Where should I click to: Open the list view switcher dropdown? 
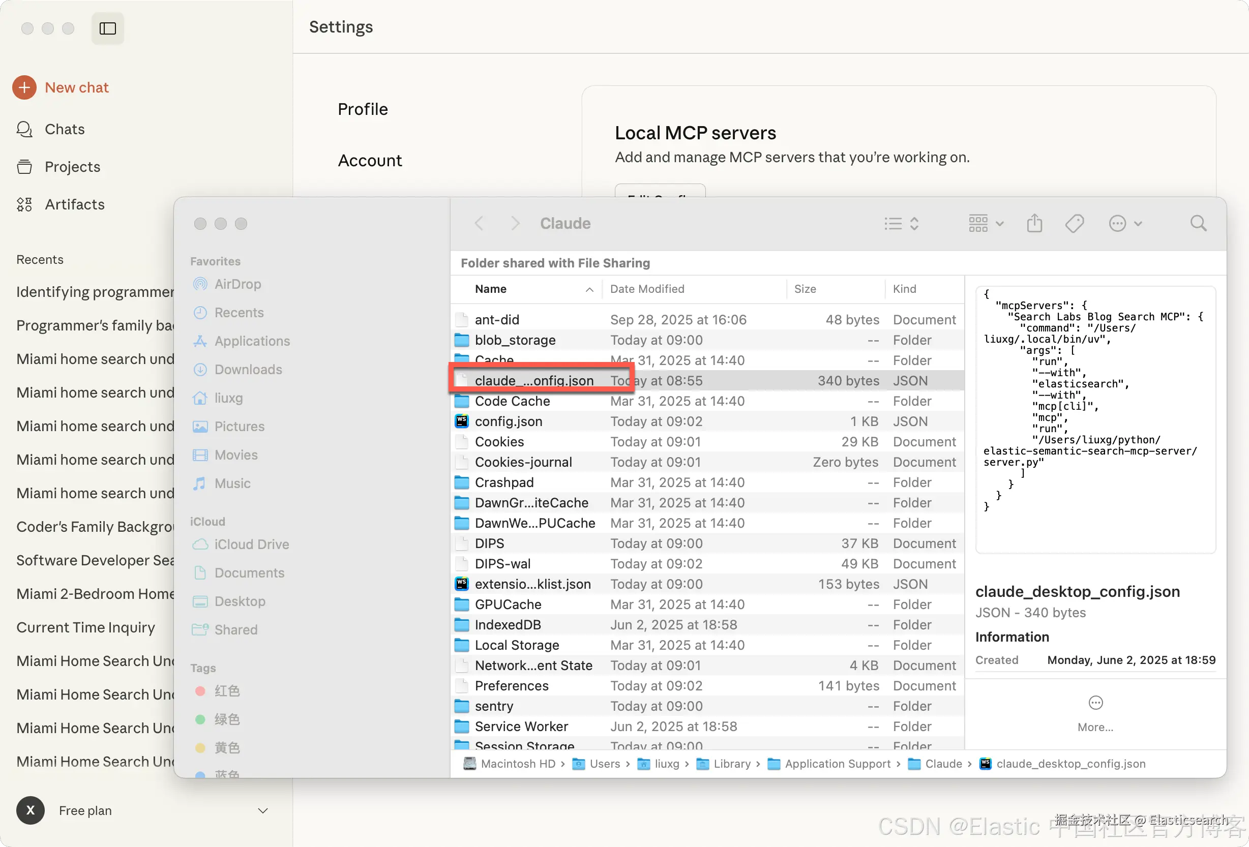(x=901, y=223)
